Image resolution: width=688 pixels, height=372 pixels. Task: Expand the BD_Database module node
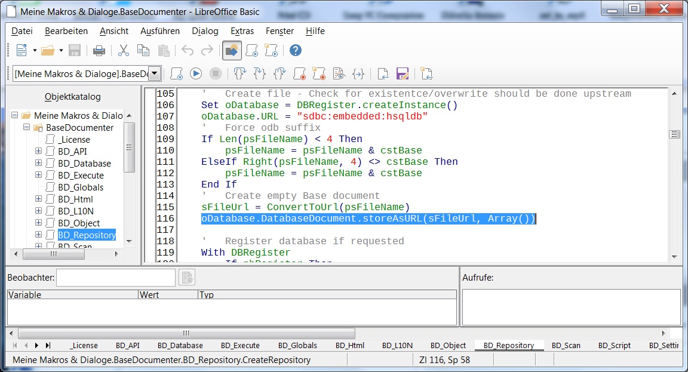tap(39, 163)
